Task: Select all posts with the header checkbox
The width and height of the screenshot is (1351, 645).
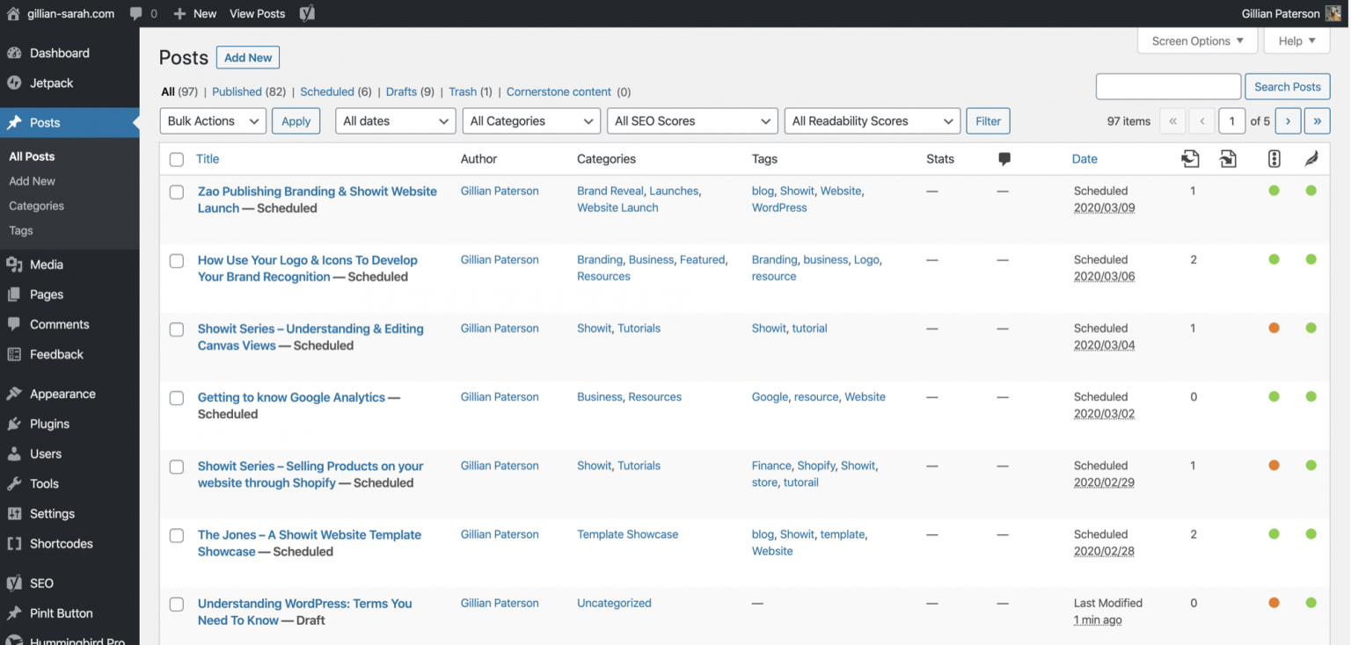Action: click(176, 159)
